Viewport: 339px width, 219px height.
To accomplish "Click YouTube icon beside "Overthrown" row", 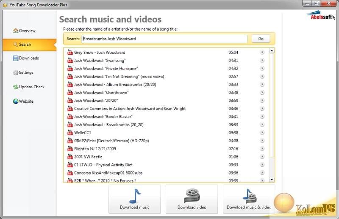I will tap(70, 92).
